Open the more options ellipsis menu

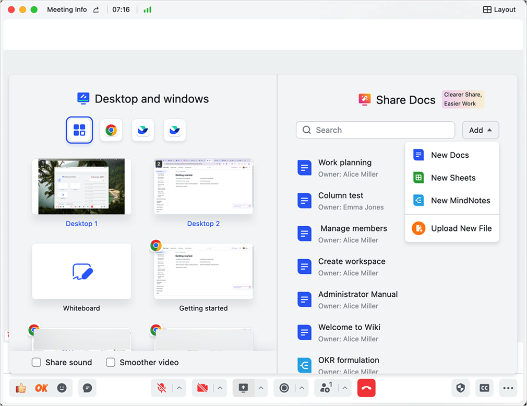tap(508, 388)
